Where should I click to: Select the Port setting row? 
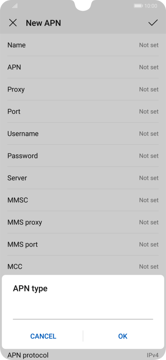tap(83, 112)
